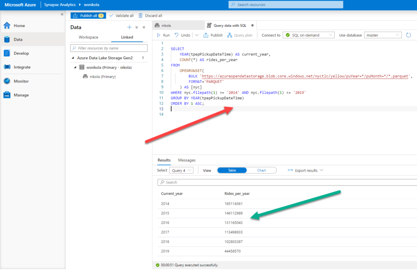Select the value 102803387
417x270 pixels.
click(233, 242)
